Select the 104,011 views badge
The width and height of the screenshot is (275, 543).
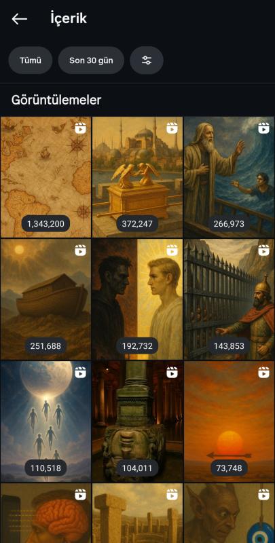click(137, 468)
